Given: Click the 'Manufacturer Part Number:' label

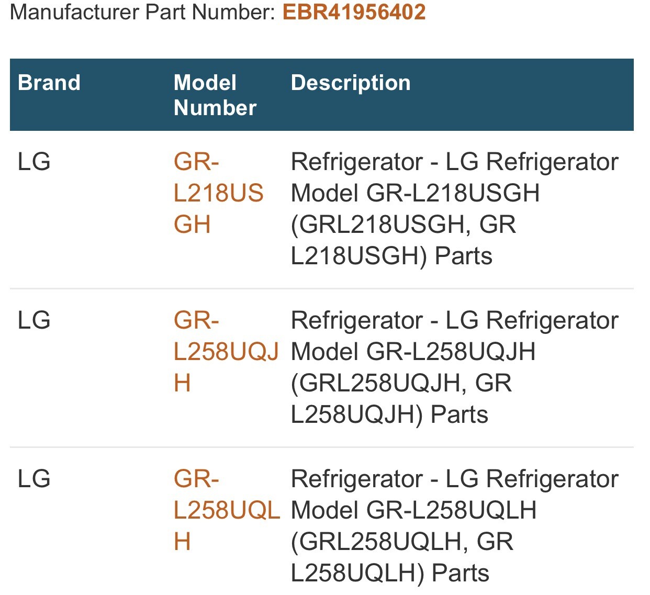Looking at the screenshot, I should 142,12.
